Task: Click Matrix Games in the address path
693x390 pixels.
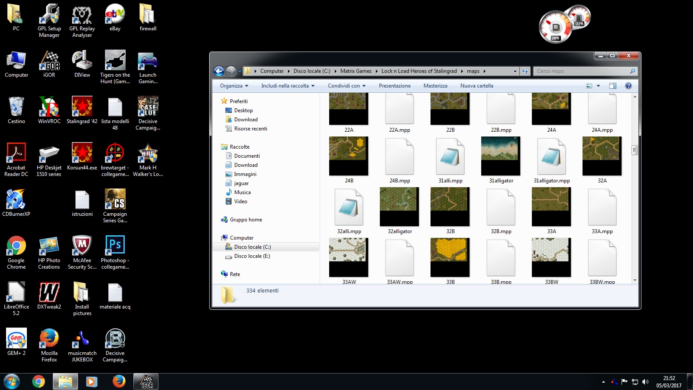Action: 356,71
